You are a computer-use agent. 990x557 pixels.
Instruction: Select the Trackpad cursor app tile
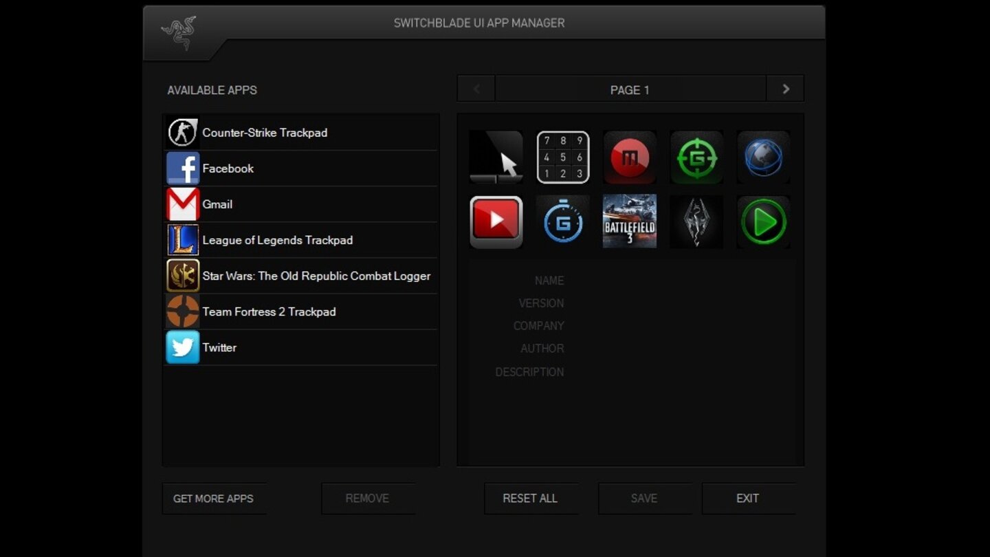pyautogui.click(x=496, y=157)
